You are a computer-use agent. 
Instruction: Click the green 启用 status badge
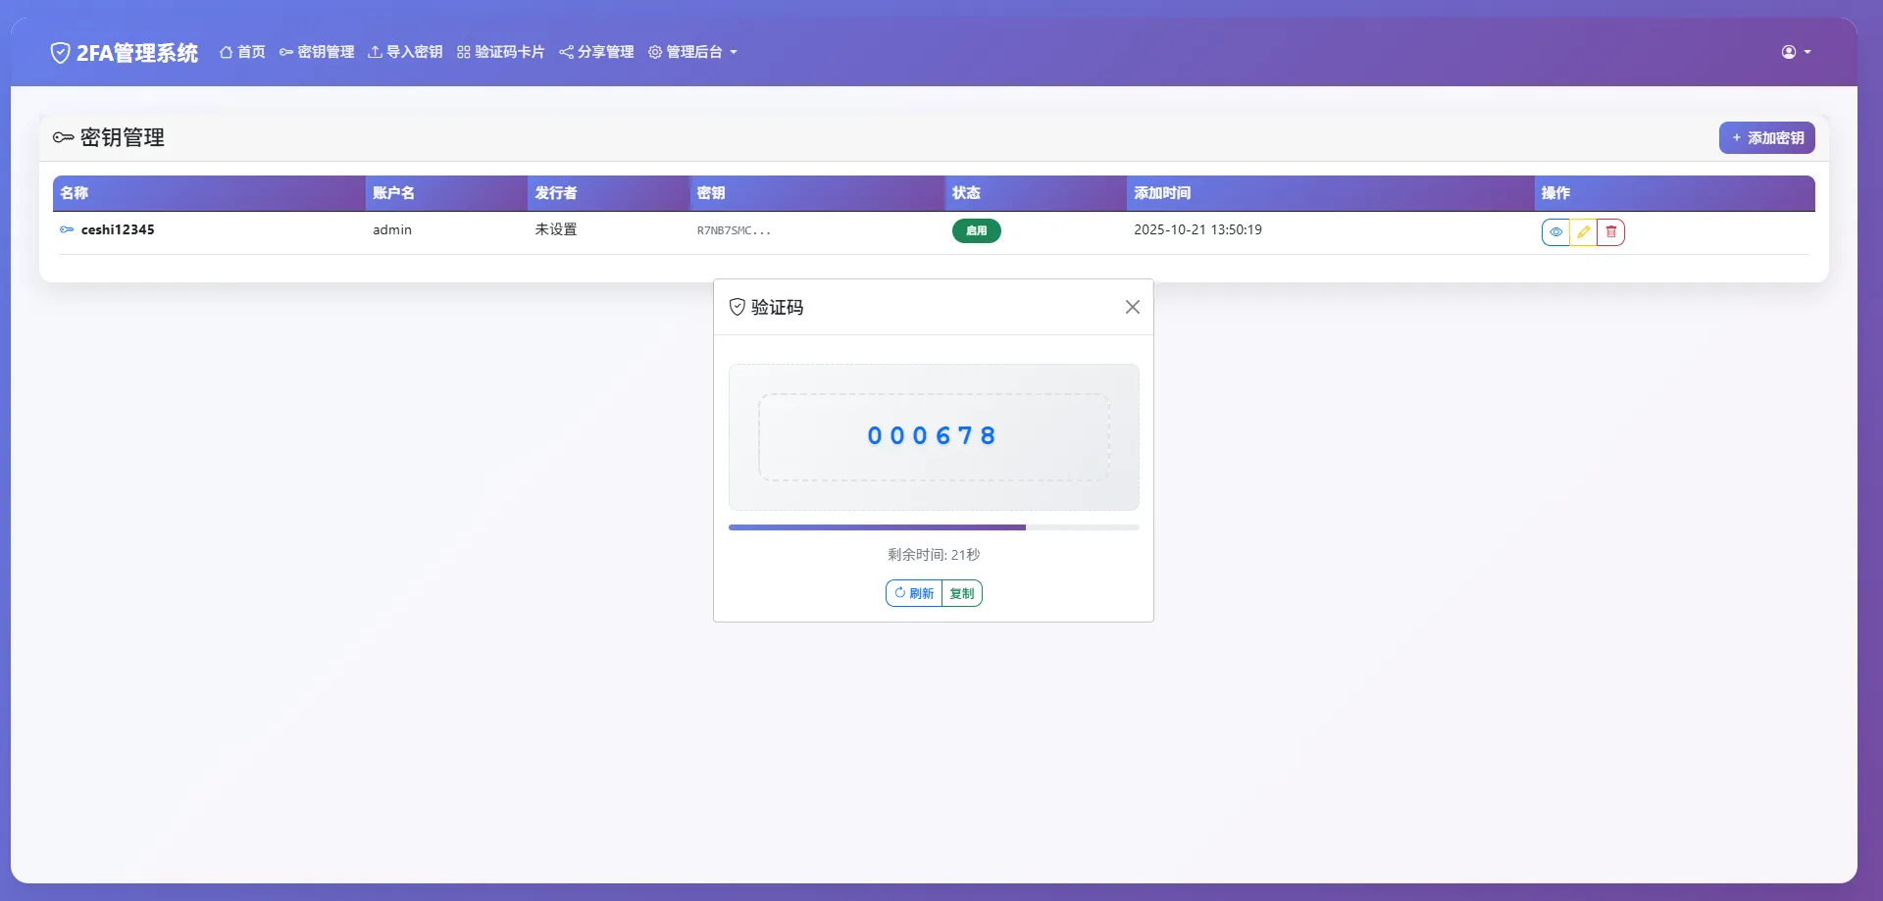pos(976,230)
